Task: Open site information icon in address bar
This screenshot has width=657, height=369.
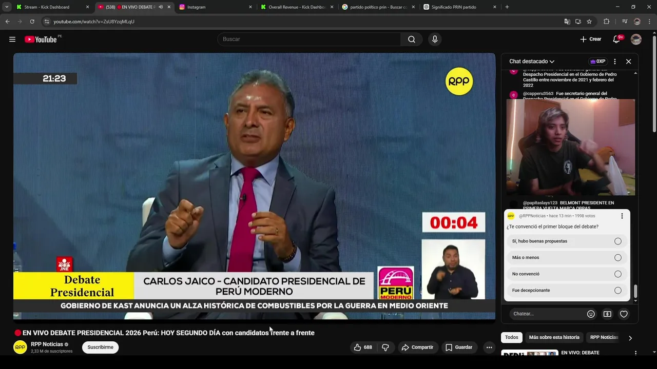Action: (47, 22)
